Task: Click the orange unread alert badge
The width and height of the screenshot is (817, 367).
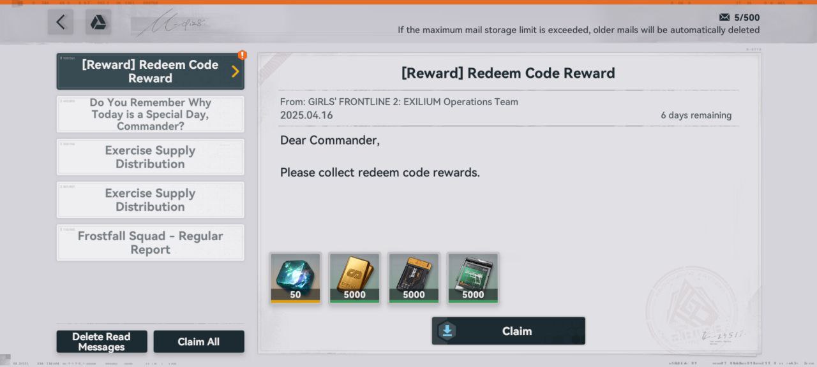Action: (x=242, y=55)
